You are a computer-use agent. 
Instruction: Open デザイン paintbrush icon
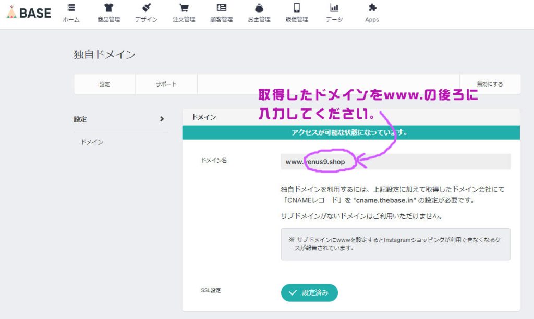[147, 8]
